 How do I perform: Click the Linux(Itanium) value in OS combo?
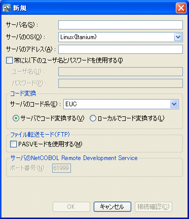click(79, 37)
